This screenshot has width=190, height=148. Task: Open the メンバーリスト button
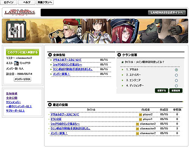22,79
